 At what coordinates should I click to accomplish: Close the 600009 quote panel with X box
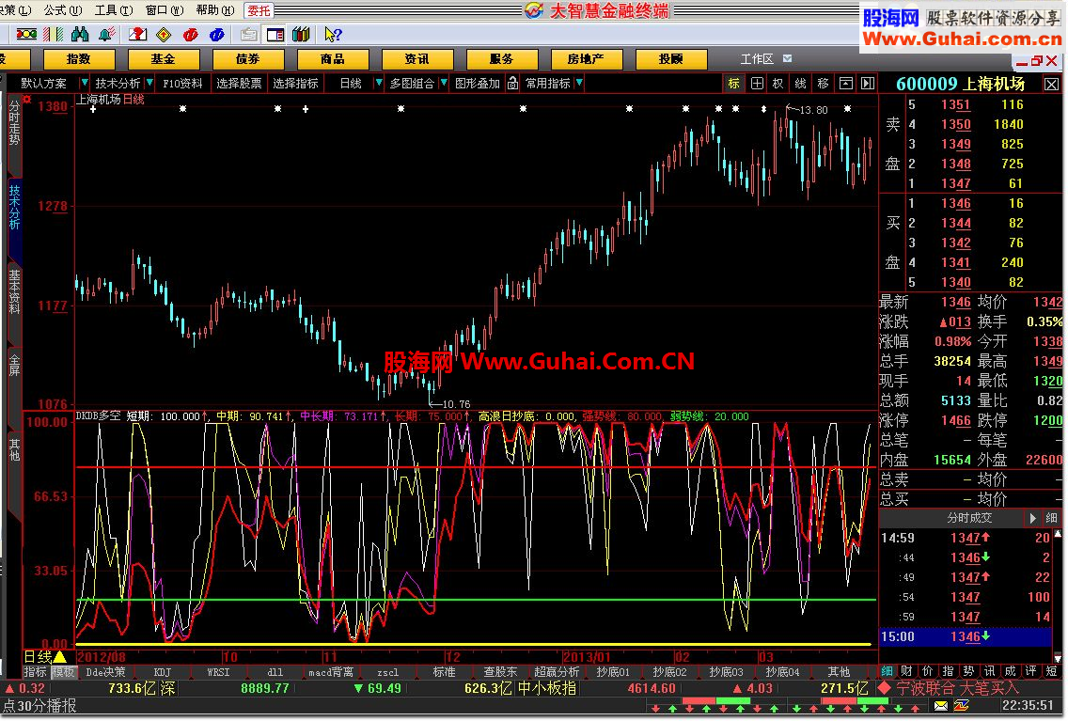[1052, 84]
